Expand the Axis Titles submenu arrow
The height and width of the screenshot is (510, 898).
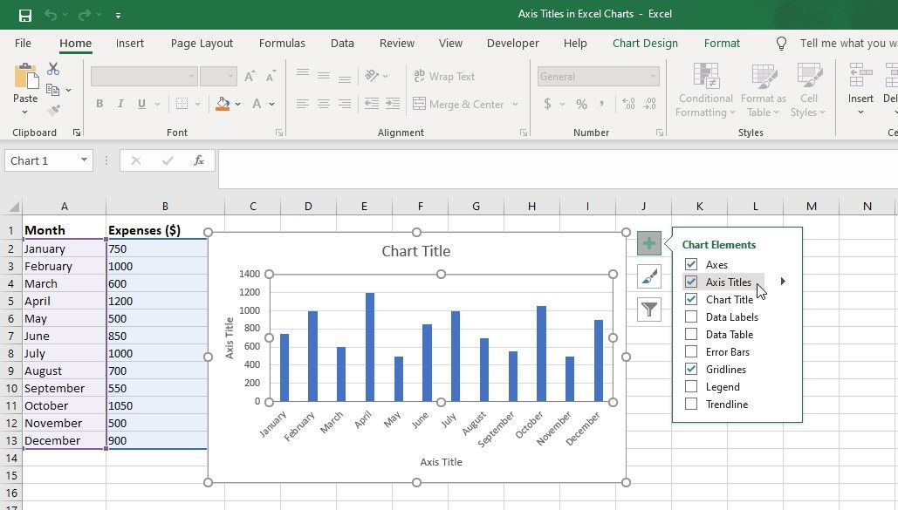[783, 282]
